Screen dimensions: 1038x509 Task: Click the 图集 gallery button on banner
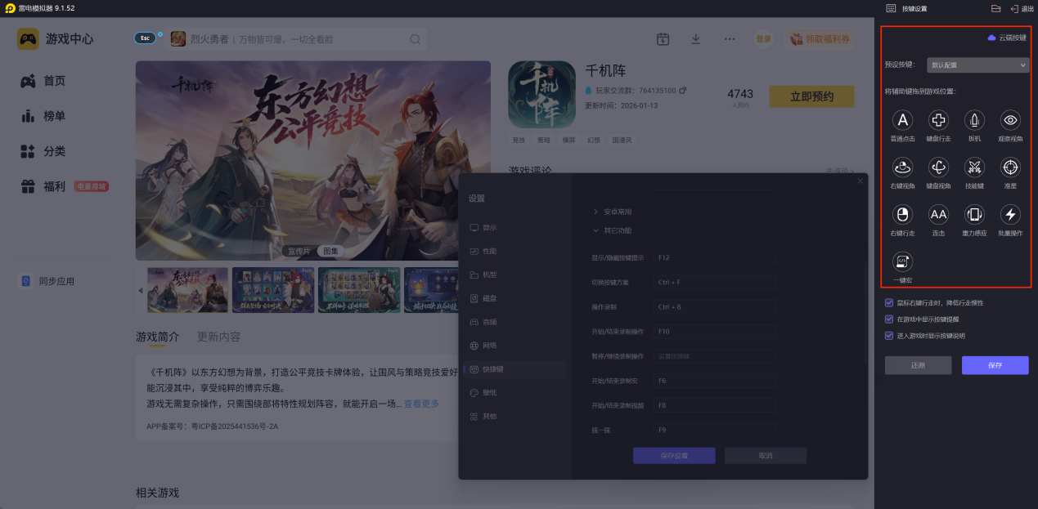coord(330,251)
